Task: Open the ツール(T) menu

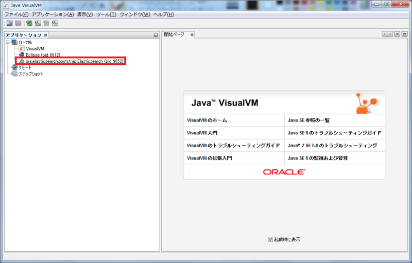Action: point(106,14)
